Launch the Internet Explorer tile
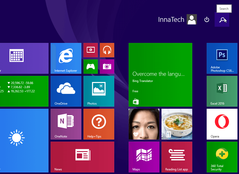The height and width of the screenshot is (174, 239). point(66,58)
